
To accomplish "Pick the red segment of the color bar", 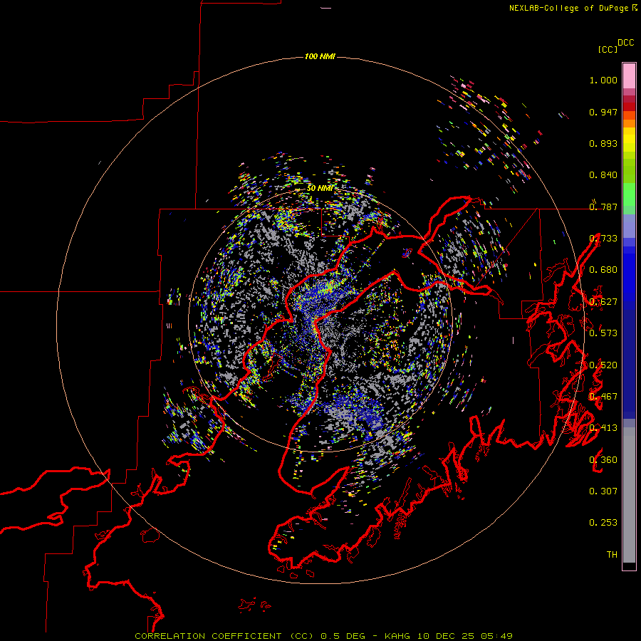I will click(x=629, y=107).
